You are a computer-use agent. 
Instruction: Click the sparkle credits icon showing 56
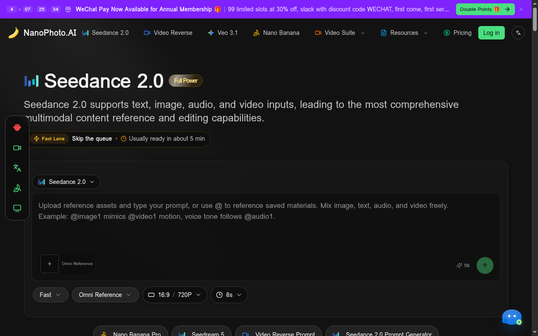click(459, 265)
